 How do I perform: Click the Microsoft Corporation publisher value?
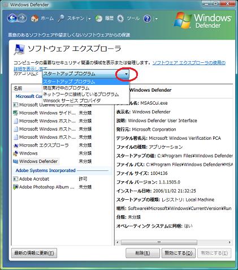tap(154, 130)
